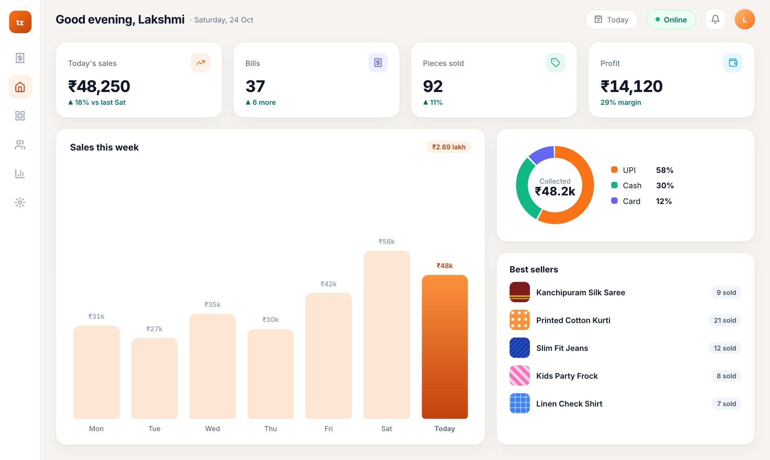
Task: Click the purple Card legend swatch
Action: [x=614, y=201]
